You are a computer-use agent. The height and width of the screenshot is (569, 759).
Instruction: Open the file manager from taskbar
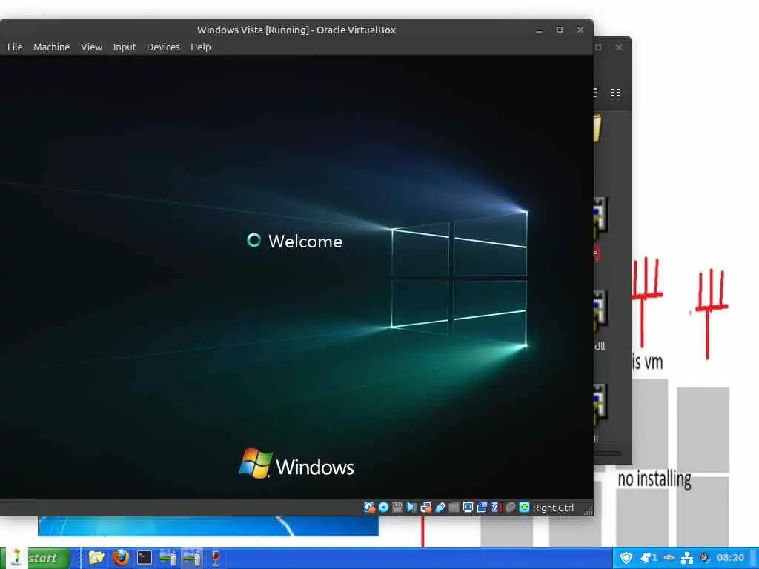96,558
